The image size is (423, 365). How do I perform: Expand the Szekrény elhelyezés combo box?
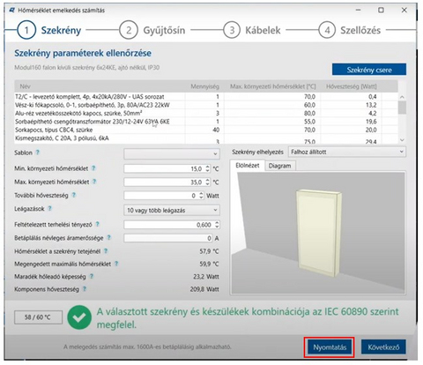pos(347,152)
